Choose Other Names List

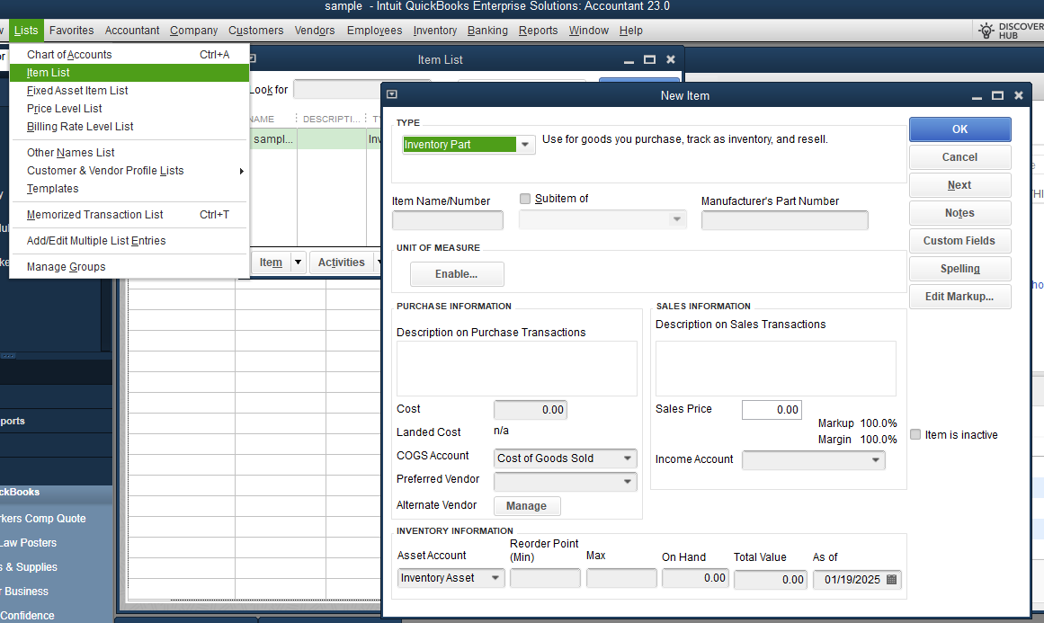click(129, 153)
